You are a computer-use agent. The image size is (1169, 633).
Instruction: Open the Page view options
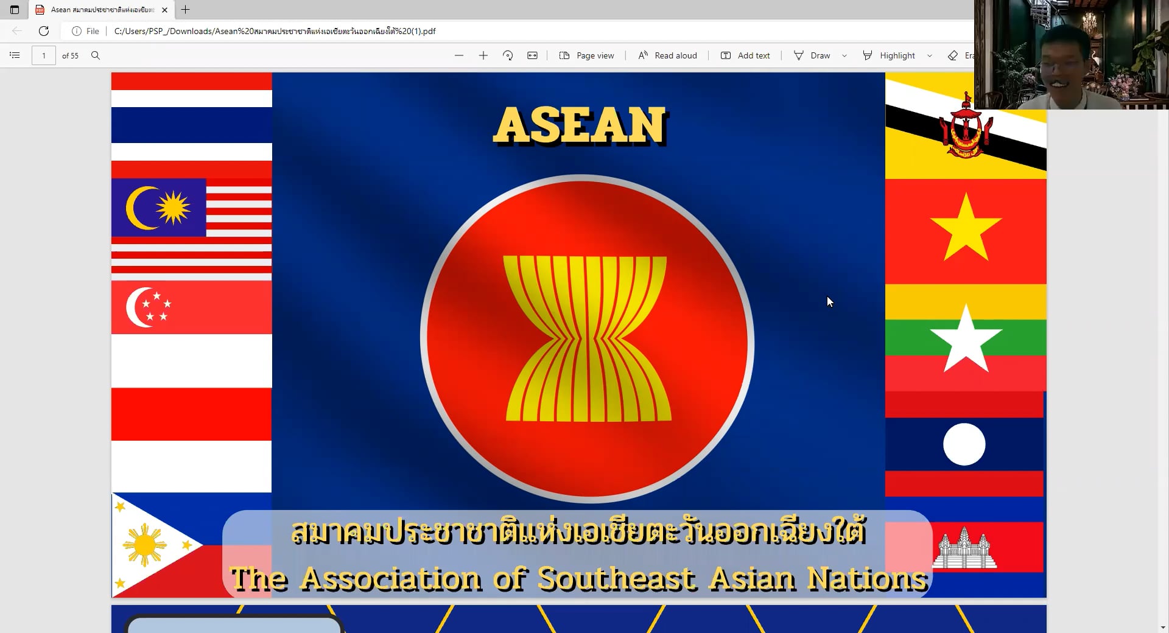point(587,55)
